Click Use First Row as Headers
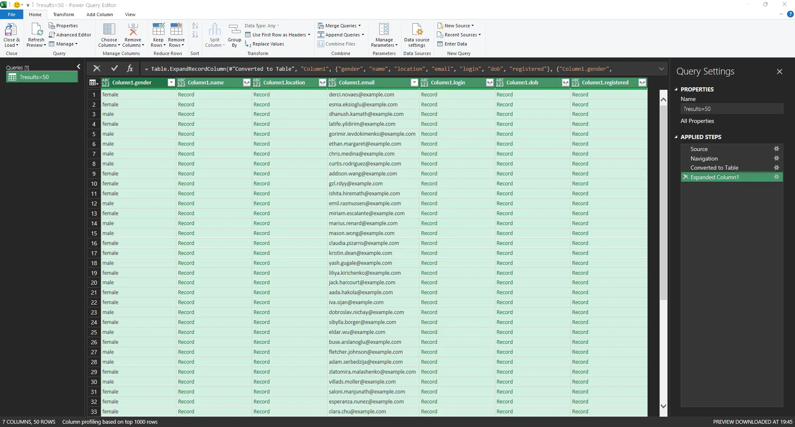Image resolution: width=795 pixels, height=427 pixels. click(x=277, y=35)
